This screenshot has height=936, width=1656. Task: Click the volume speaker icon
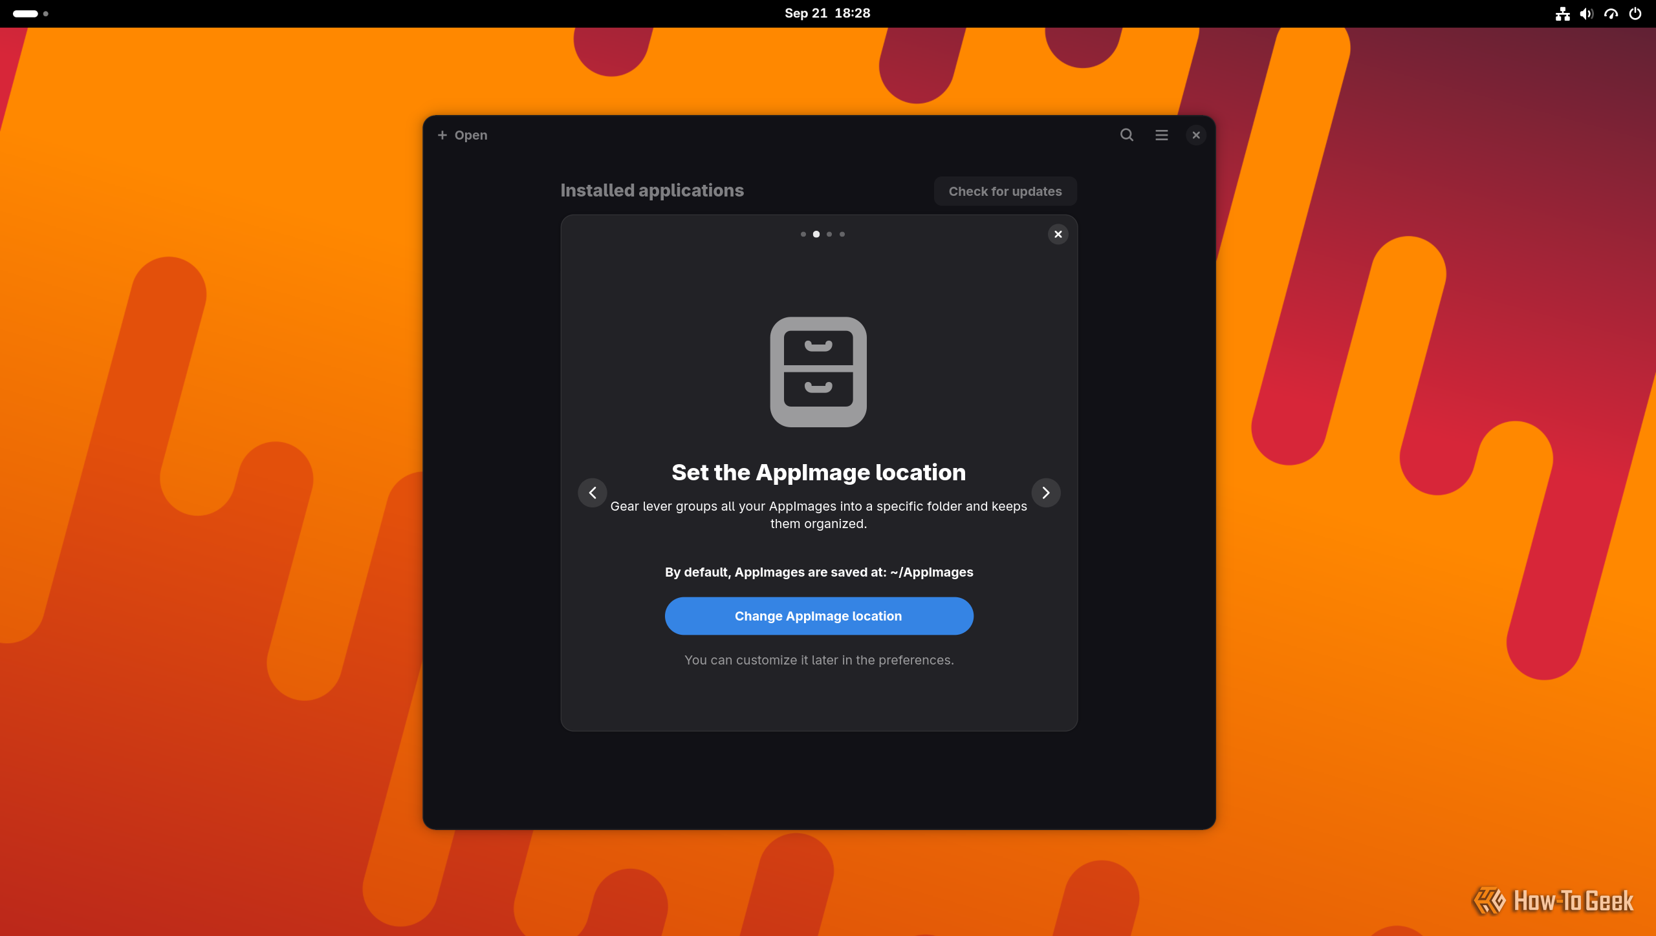[x=1587, y=14]
